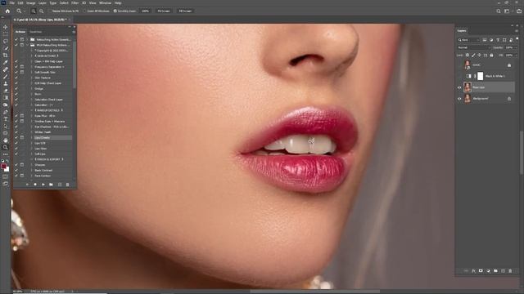Create new adjustment layer icon

pyautogui.click(x=488, y=271)
